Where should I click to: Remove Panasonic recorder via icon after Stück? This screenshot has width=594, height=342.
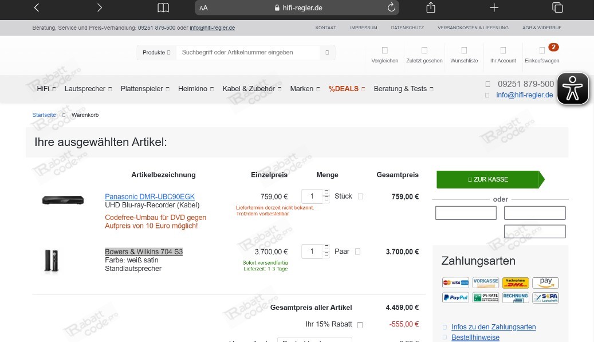(x=360, y=196)
